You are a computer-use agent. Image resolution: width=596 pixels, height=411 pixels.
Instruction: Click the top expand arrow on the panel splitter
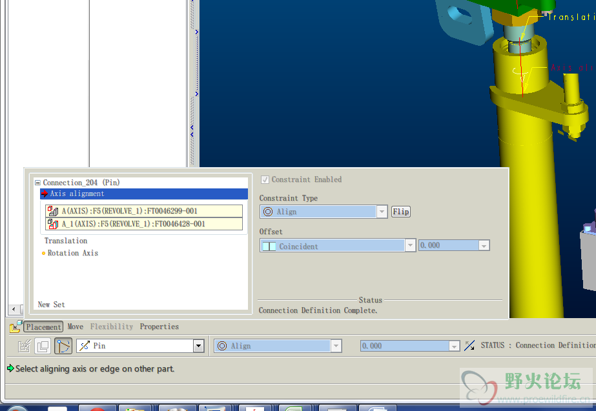196,32
